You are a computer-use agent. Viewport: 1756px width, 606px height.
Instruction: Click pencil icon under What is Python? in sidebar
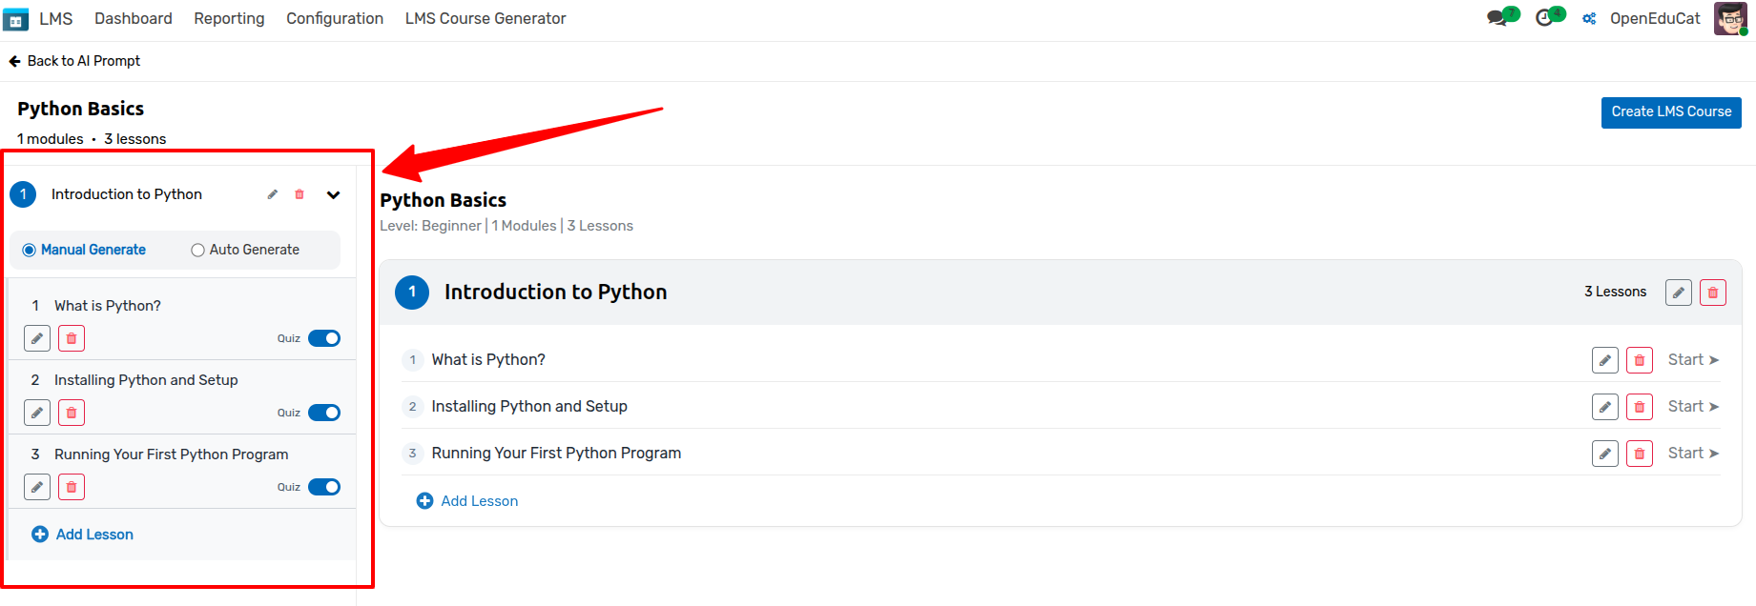[37, 338]
